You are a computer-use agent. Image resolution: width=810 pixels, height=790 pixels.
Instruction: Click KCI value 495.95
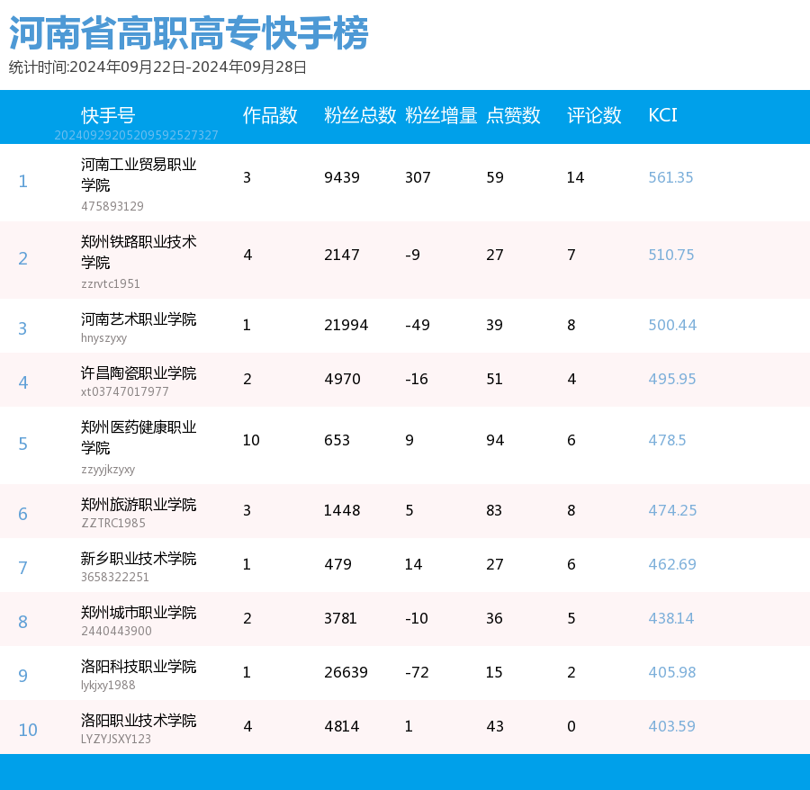coord(672,379)
